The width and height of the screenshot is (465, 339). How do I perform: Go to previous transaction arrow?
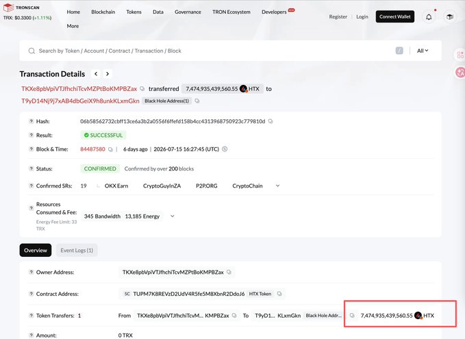pyautogui.click(x=96, y=74)
